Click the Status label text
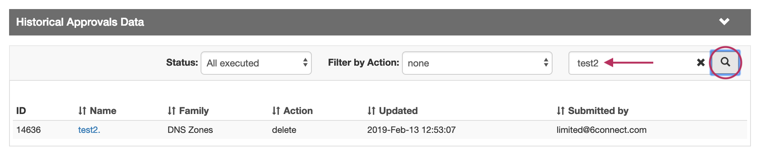 pyautogui.click(x=182, y=63)
